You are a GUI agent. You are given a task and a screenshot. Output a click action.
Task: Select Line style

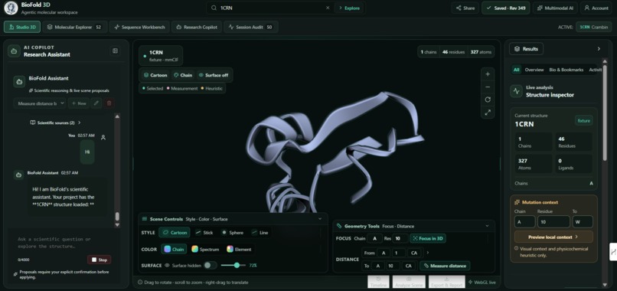260,233
